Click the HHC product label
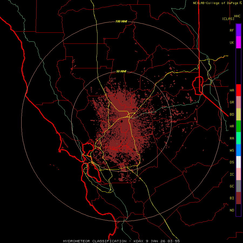The image size is (243, 243). [237, 16]
